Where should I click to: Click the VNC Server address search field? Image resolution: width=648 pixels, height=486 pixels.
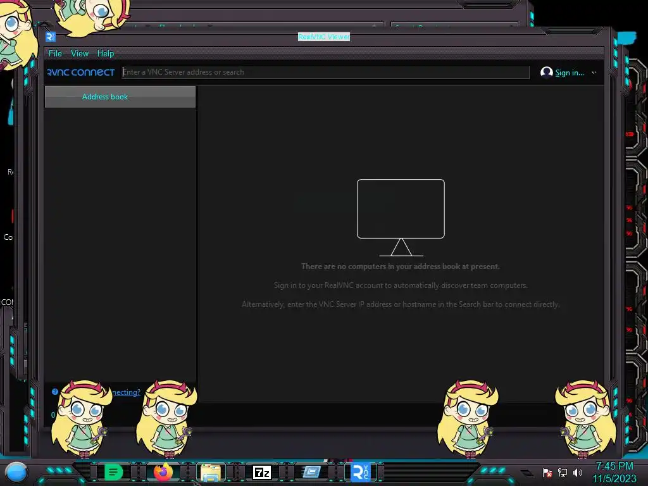coord(326,72)
